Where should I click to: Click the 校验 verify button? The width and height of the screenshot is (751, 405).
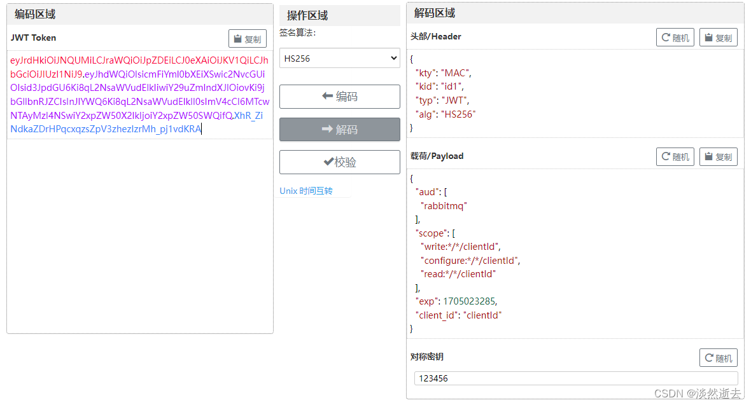339,161
